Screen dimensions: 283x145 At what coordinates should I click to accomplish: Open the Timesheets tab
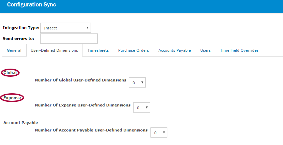pos(98,50)
